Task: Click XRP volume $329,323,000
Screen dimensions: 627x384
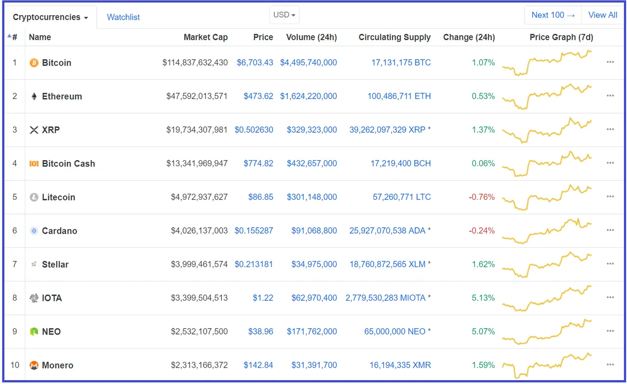Action: point(312,130)
